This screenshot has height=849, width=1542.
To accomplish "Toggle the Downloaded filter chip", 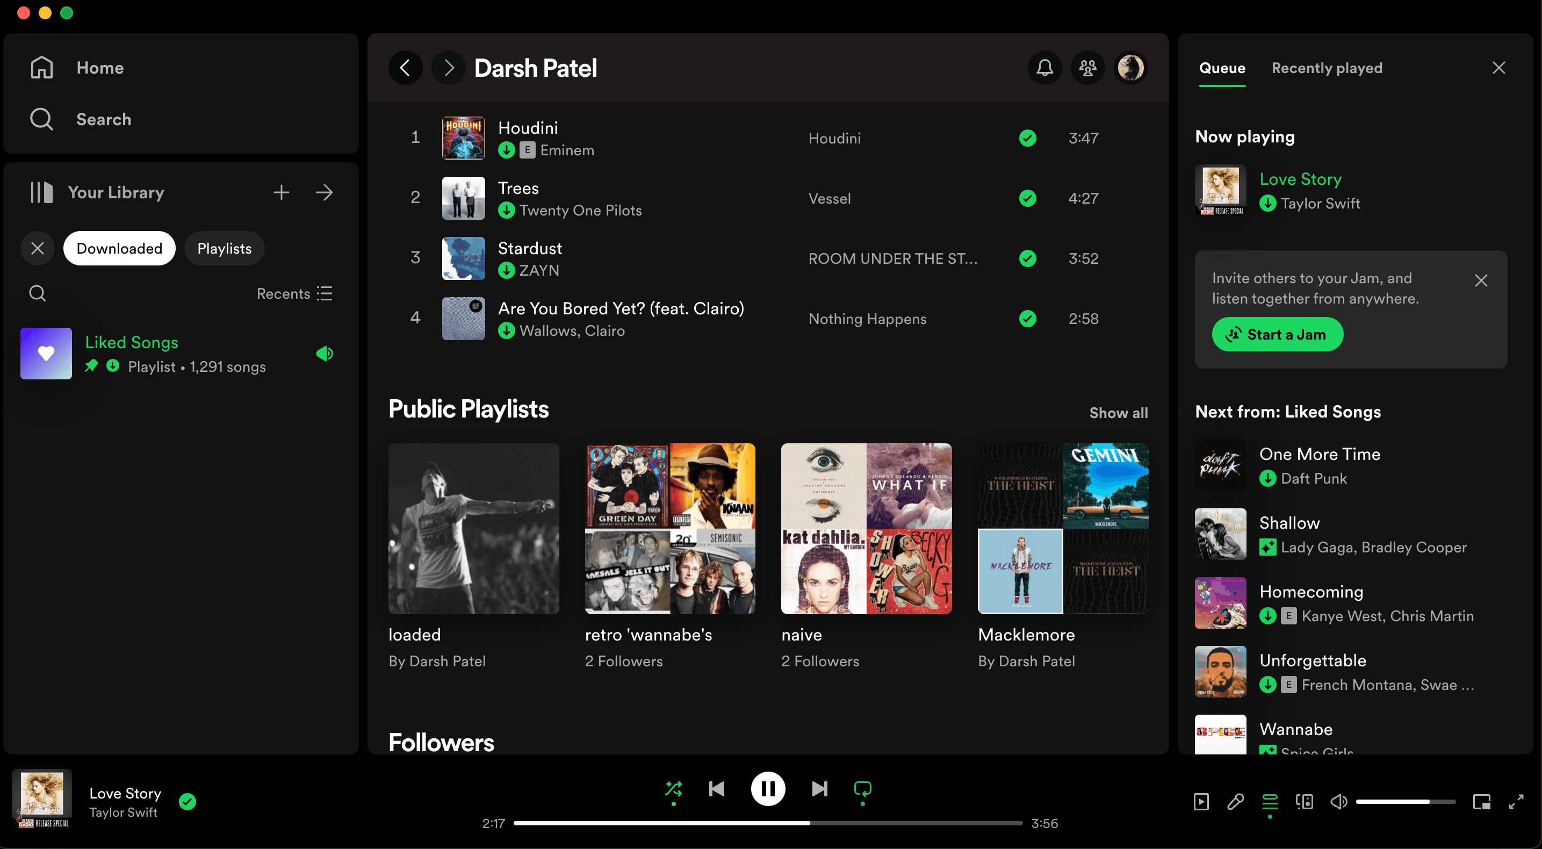I will 119,248.
